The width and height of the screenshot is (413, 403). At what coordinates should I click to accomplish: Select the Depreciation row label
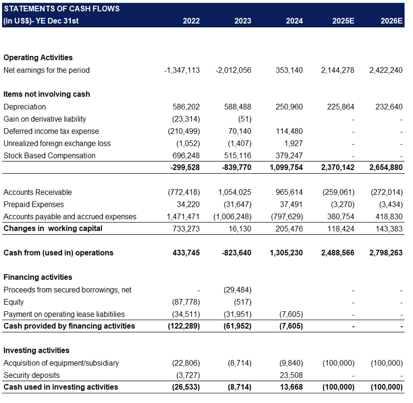[25, 107]
